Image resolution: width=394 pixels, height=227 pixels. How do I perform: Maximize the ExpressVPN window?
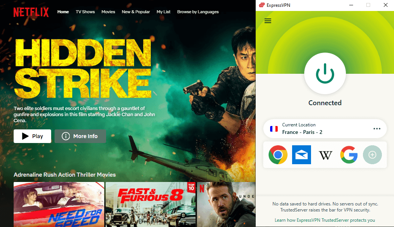click(368, 5)
